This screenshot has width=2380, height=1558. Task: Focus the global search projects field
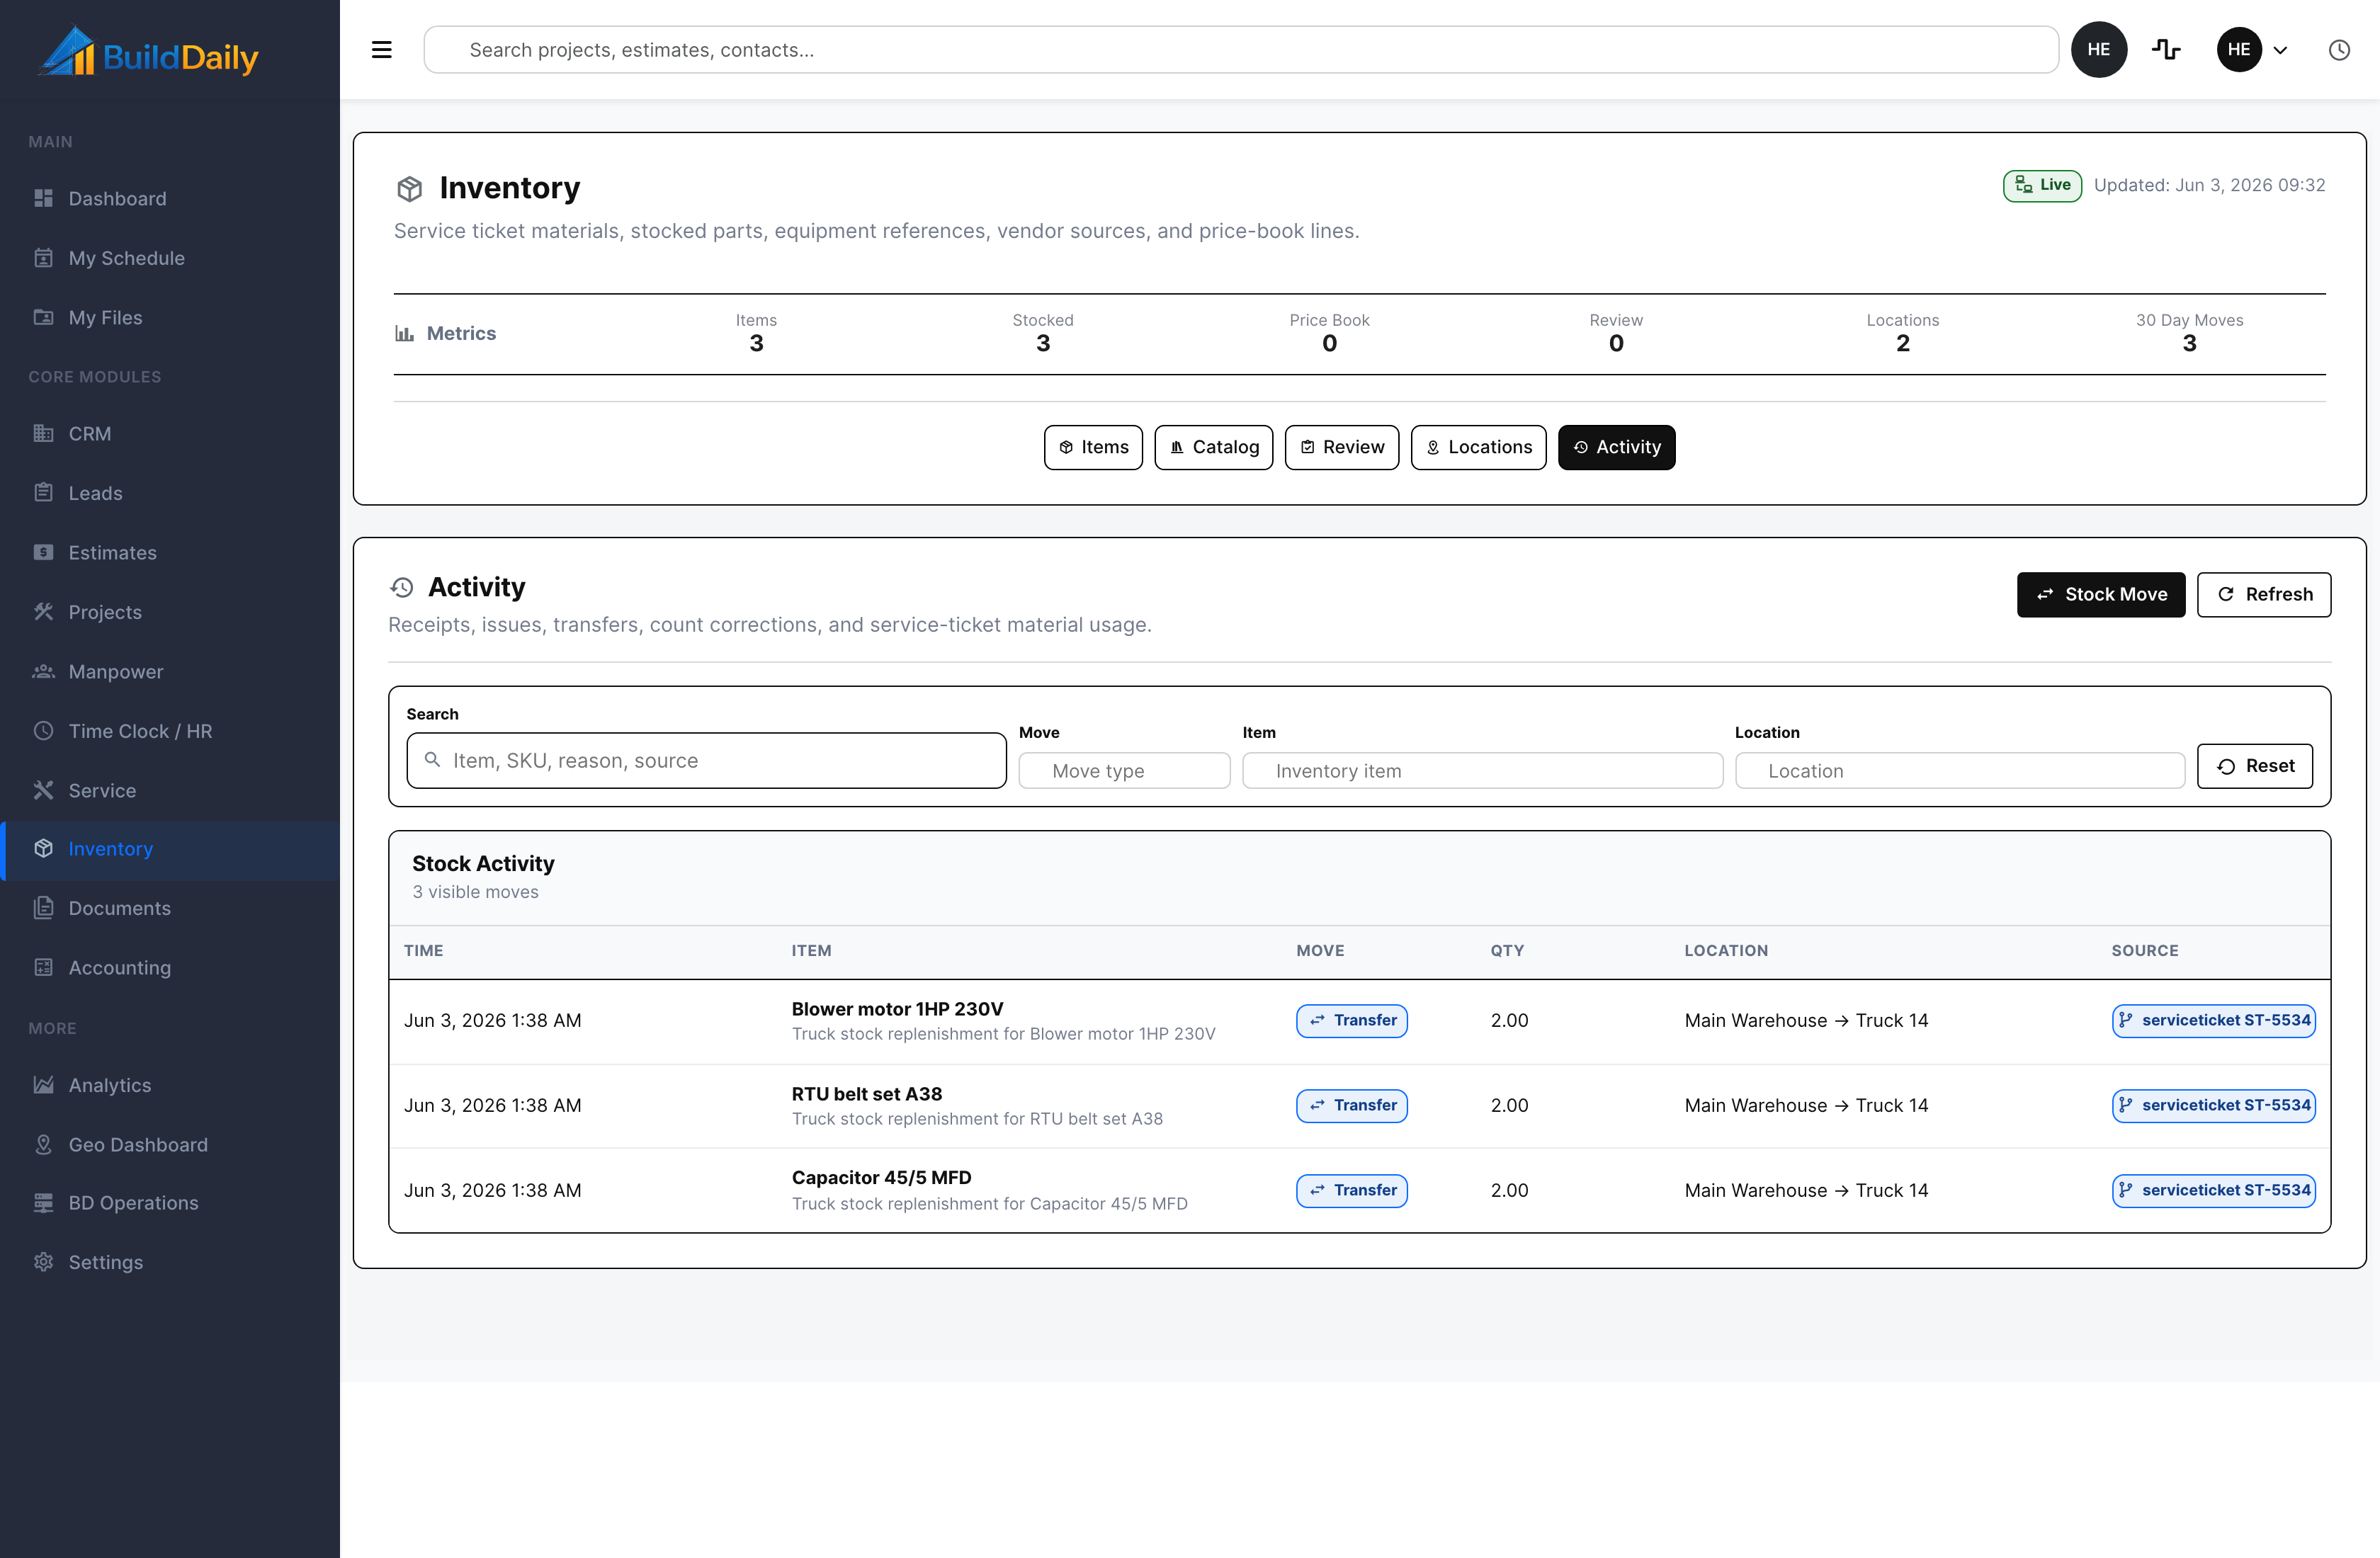1240,50
